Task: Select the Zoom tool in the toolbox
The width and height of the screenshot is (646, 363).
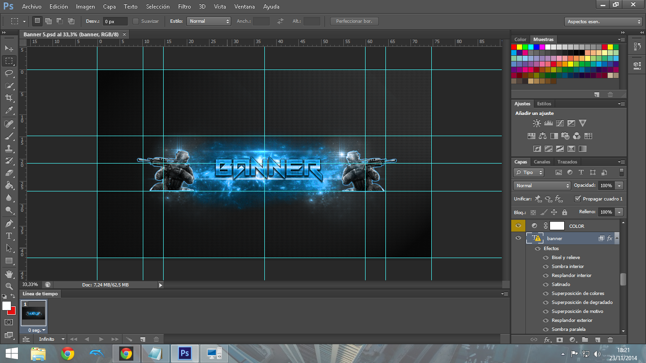Action: coord(9,286)
